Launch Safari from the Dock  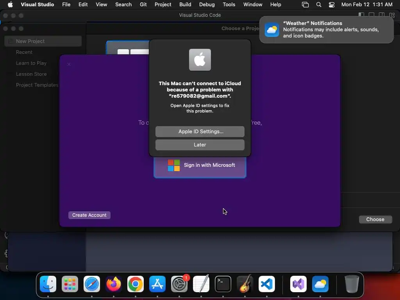92,284
